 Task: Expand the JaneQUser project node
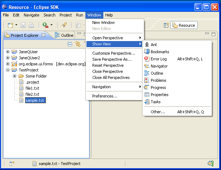point(8,52)
